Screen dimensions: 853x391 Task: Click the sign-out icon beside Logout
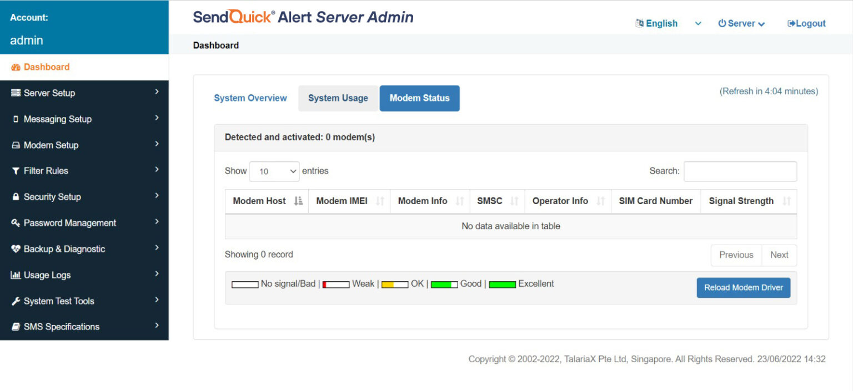[x=791, y=23]
